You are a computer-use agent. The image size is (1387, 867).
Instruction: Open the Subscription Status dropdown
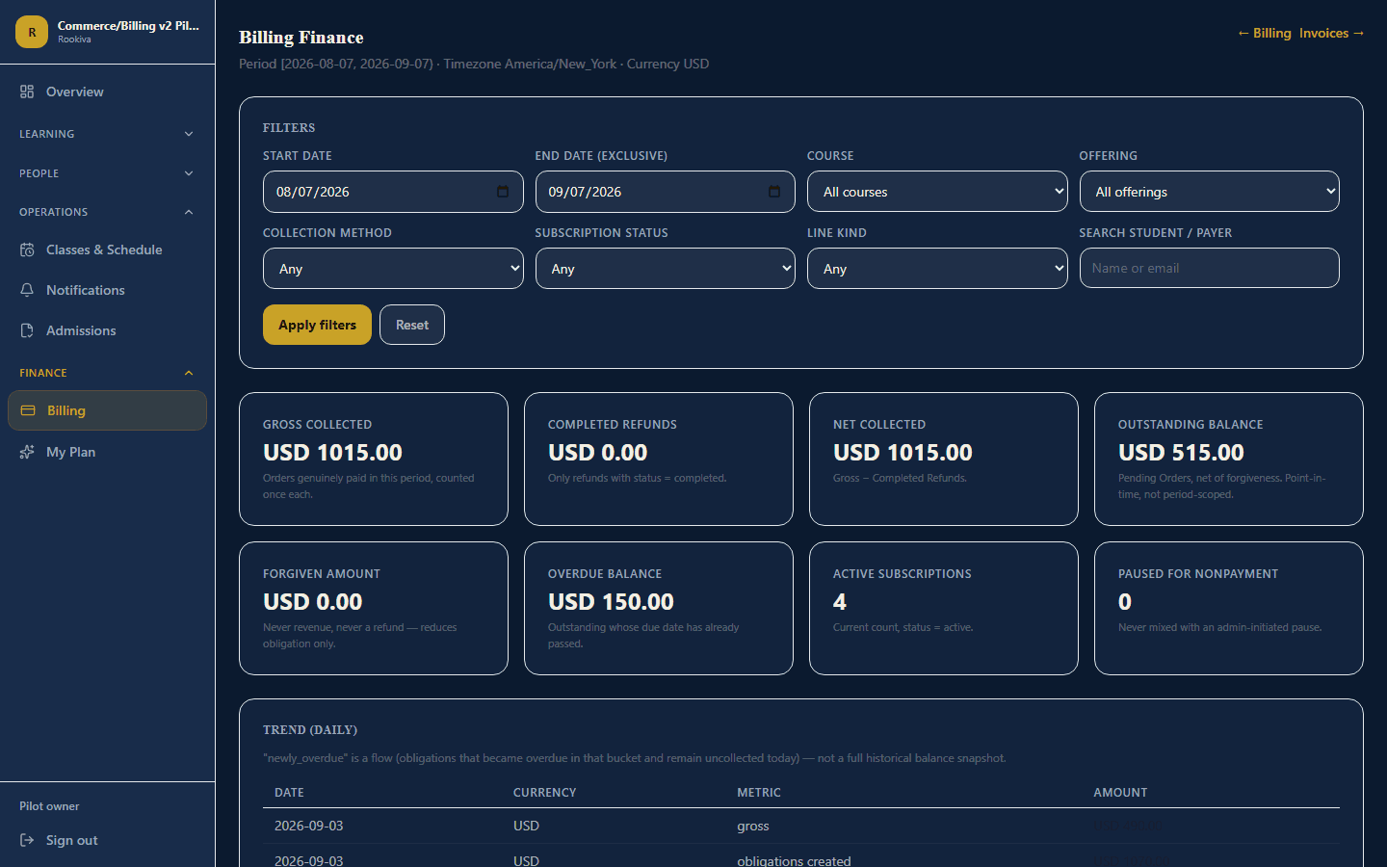click(666, 269)
